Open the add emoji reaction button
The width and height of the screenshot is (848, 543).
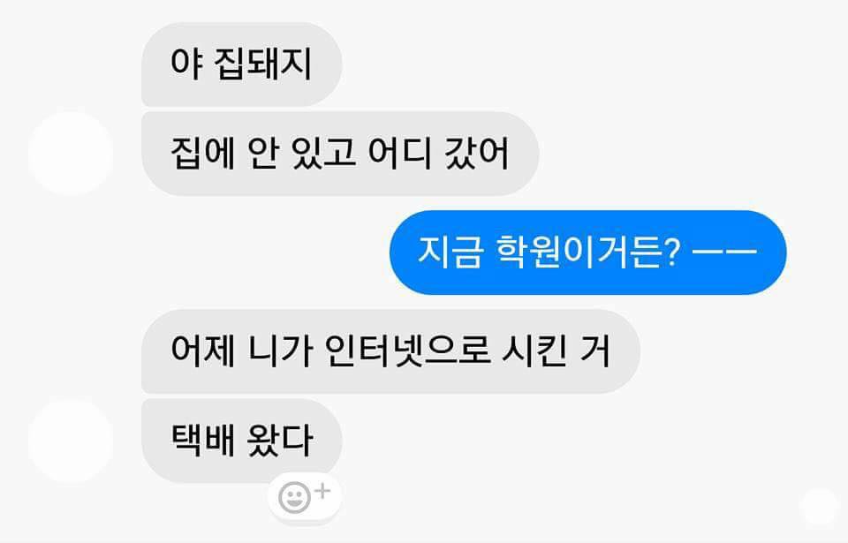(304, 496)
